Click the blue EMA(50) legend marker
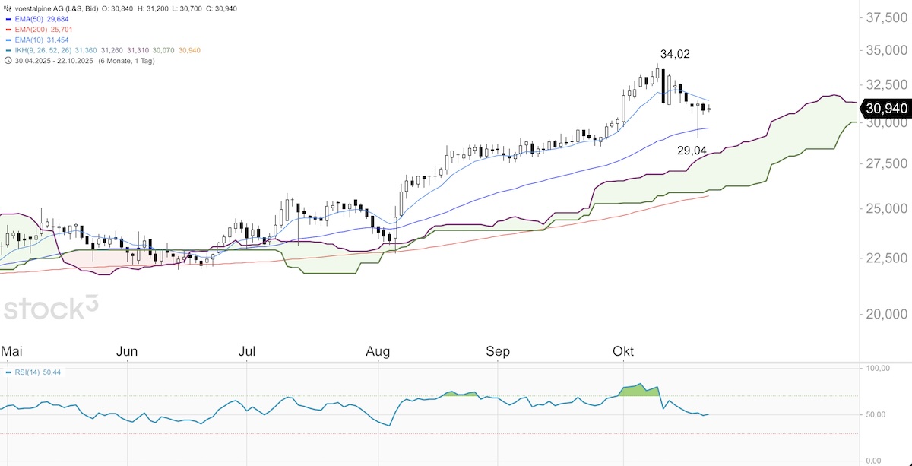 click(x=8, y=17)
